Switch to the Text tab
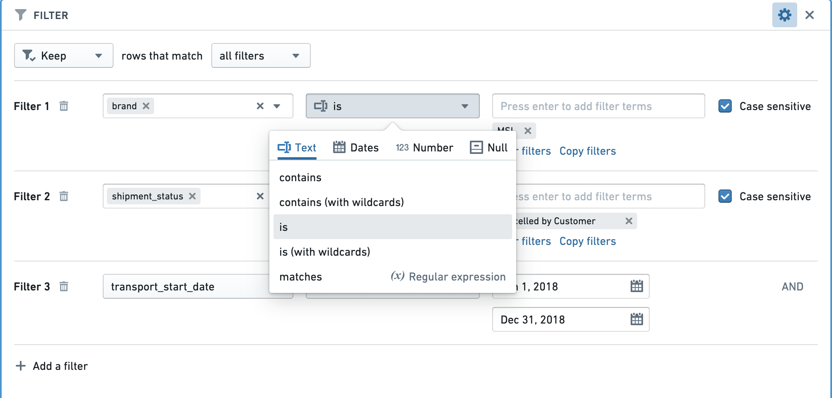 297,148
